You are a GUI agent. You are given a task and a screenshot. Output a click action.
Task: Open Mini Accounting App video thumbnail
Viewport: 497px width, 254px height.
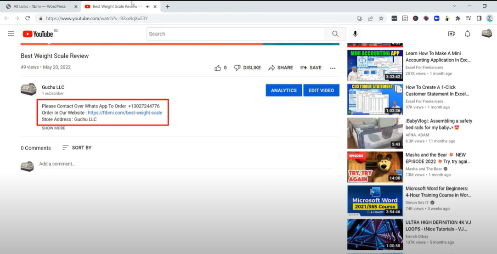[x=375, y=66]
